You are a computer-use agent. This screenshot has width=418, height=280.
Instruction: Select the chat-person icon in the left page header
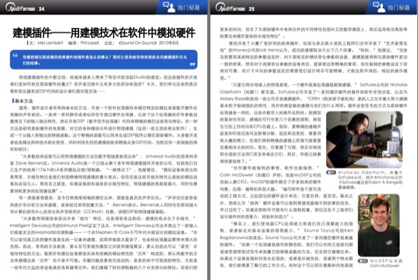(169, 7)
